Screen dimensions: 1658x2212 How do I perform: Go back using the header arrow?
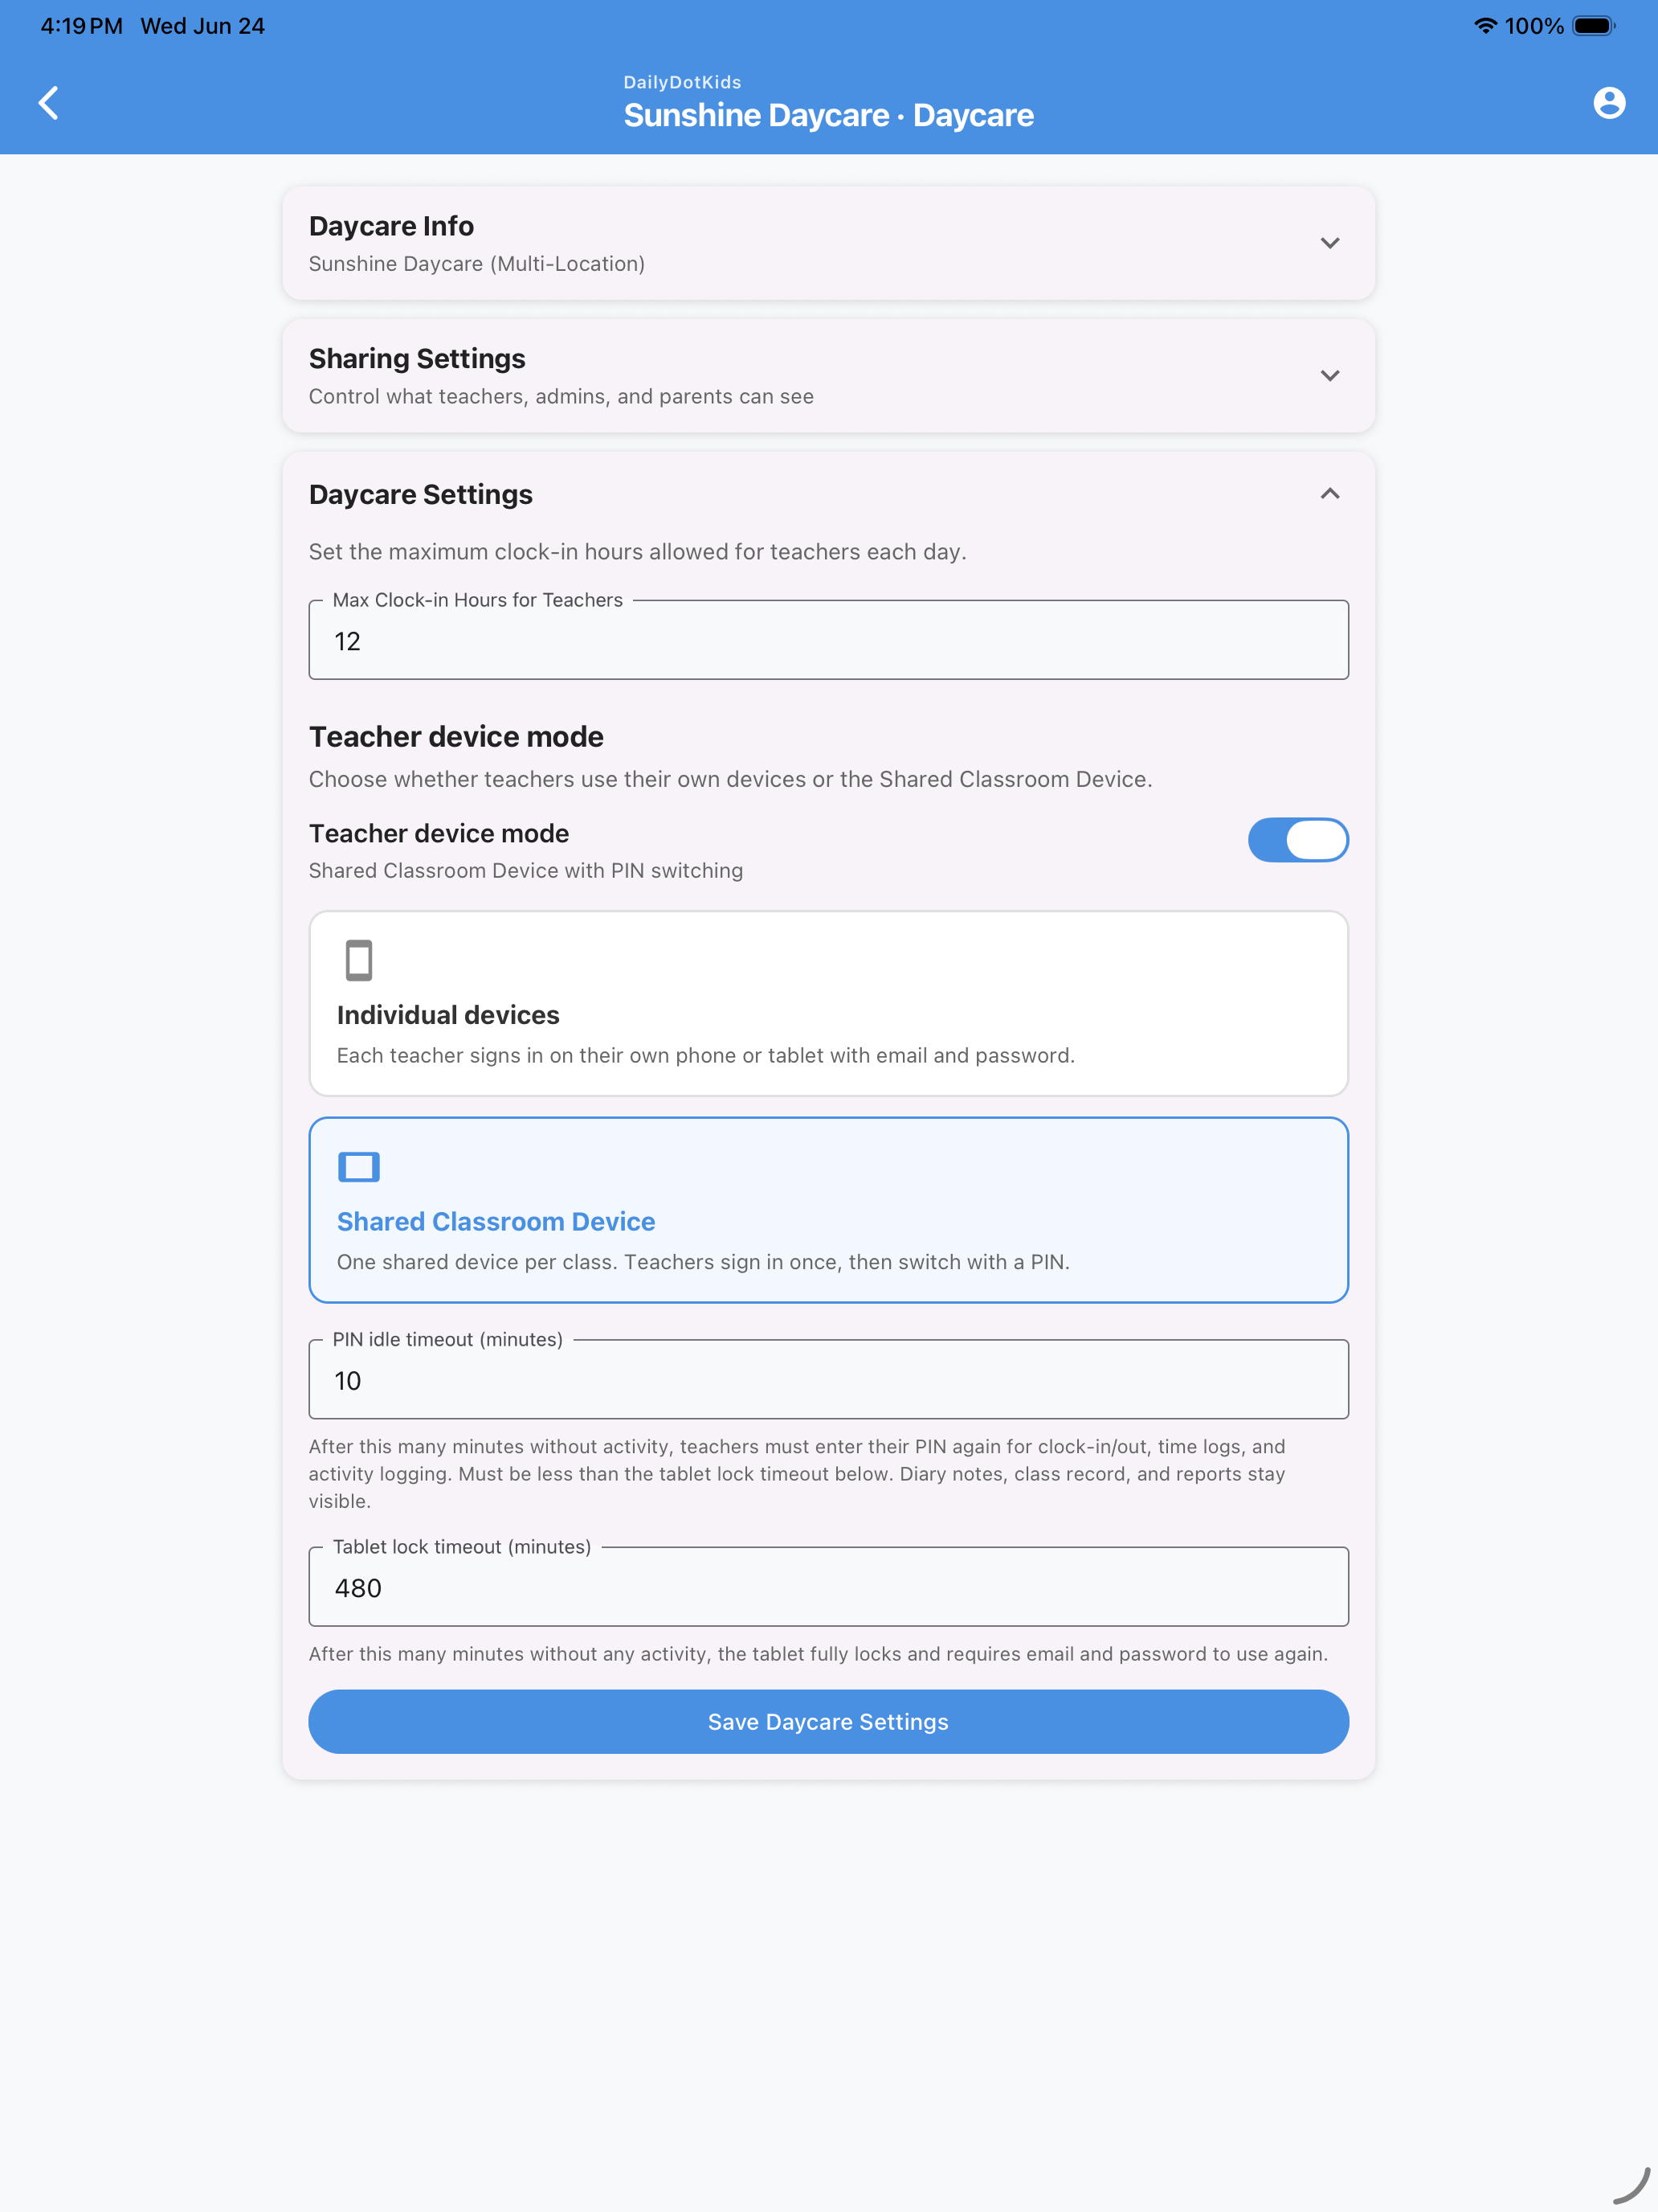point(48,102)
